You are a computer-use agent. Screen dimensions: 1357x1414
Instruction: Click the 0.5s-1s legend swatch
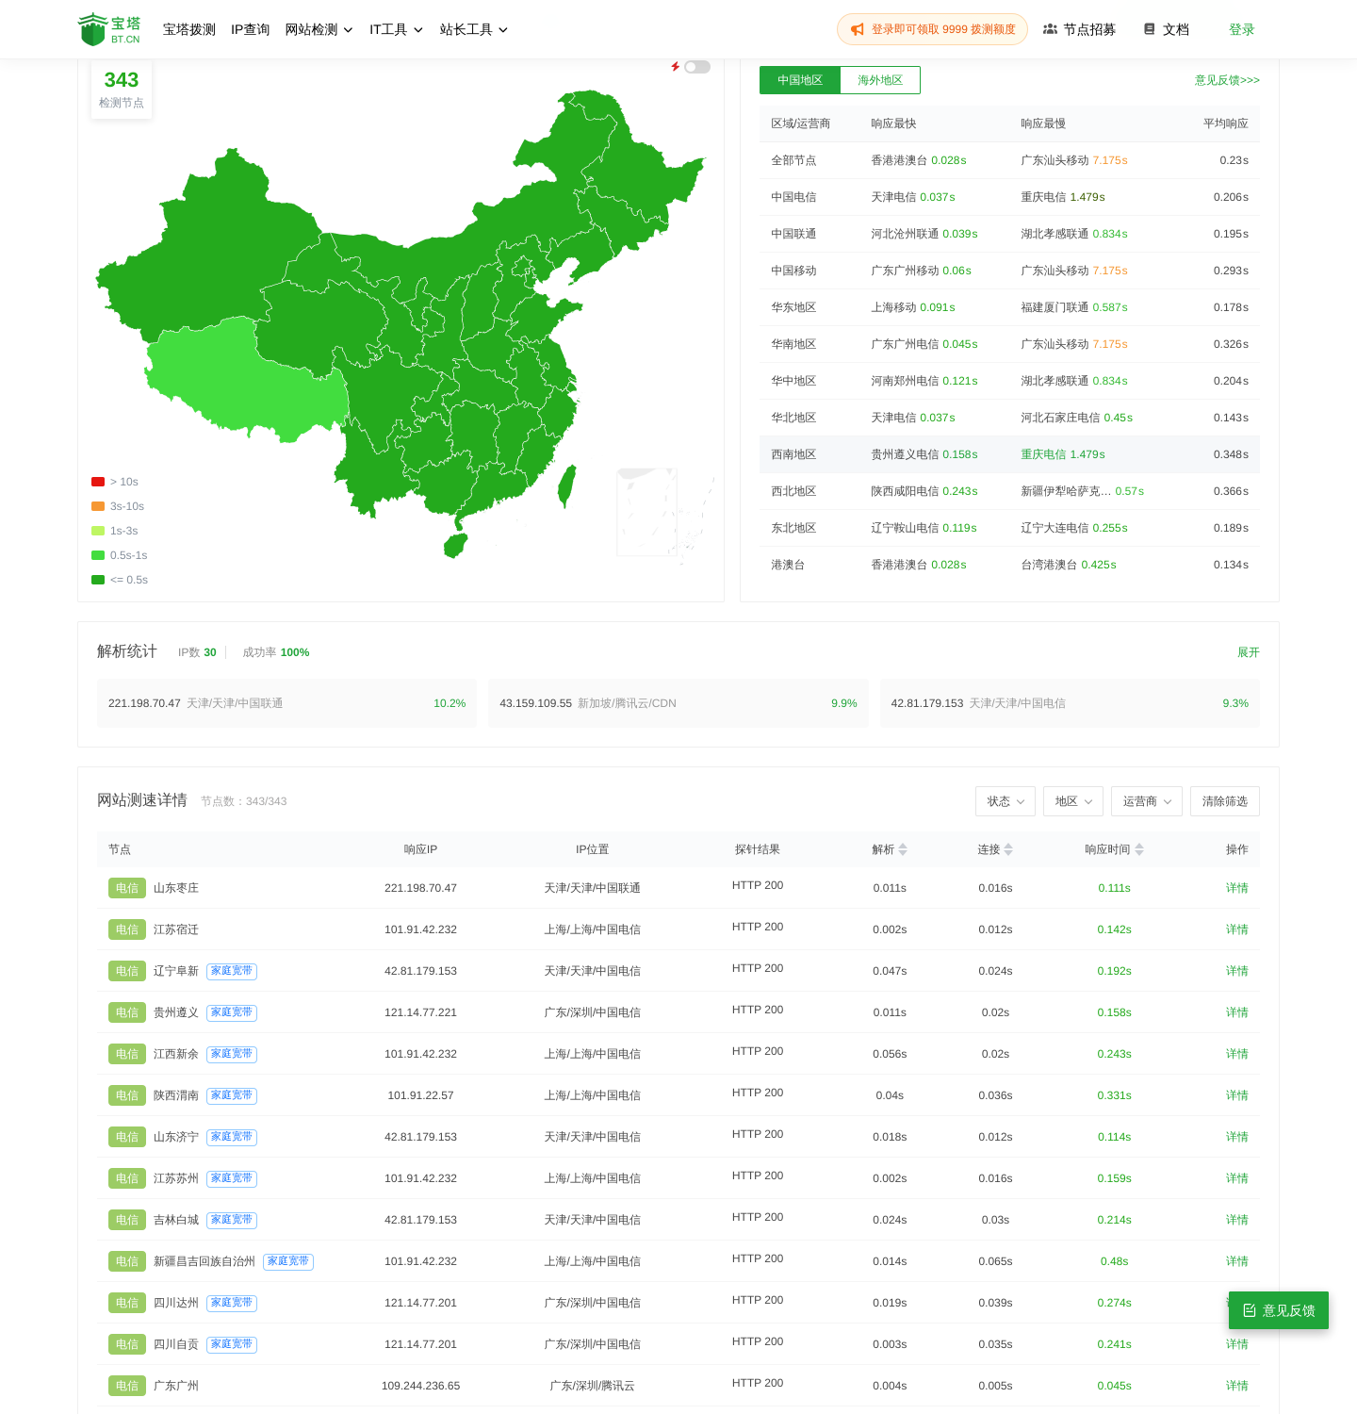point(98,555)
